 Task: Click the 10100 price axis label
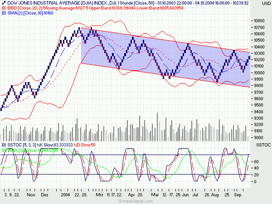[259, 66]
